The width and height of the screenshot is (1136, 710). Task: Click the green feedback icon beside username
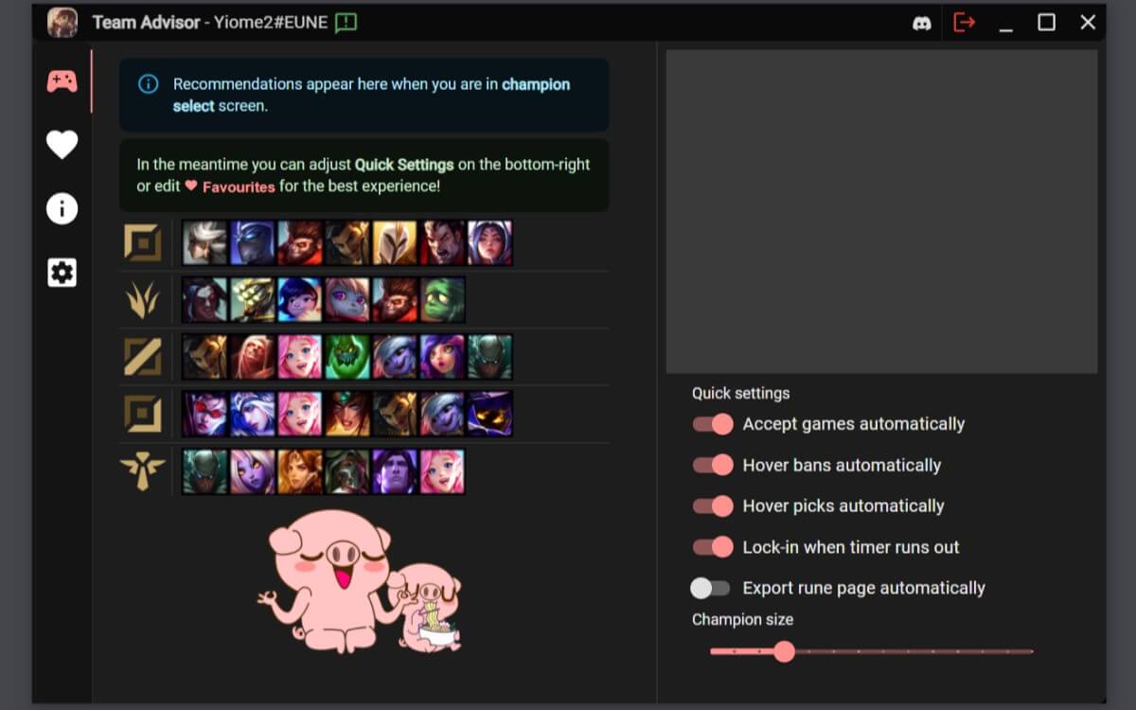(346, 23)
